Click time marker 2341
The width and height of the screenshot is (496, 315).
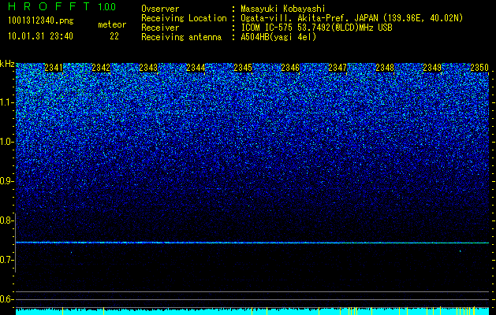point(54,67)
